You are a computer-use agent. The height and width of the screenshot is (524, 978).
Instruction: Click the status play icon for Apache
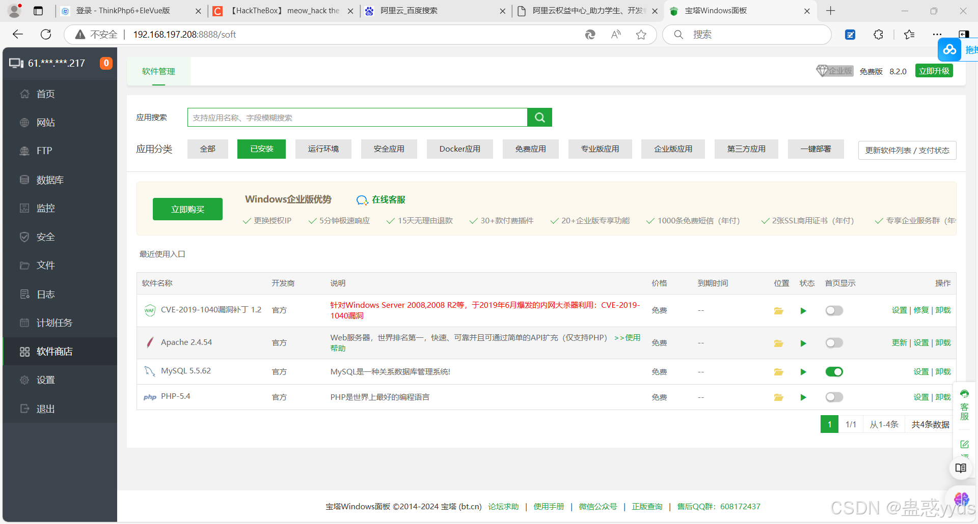point(803,343)
